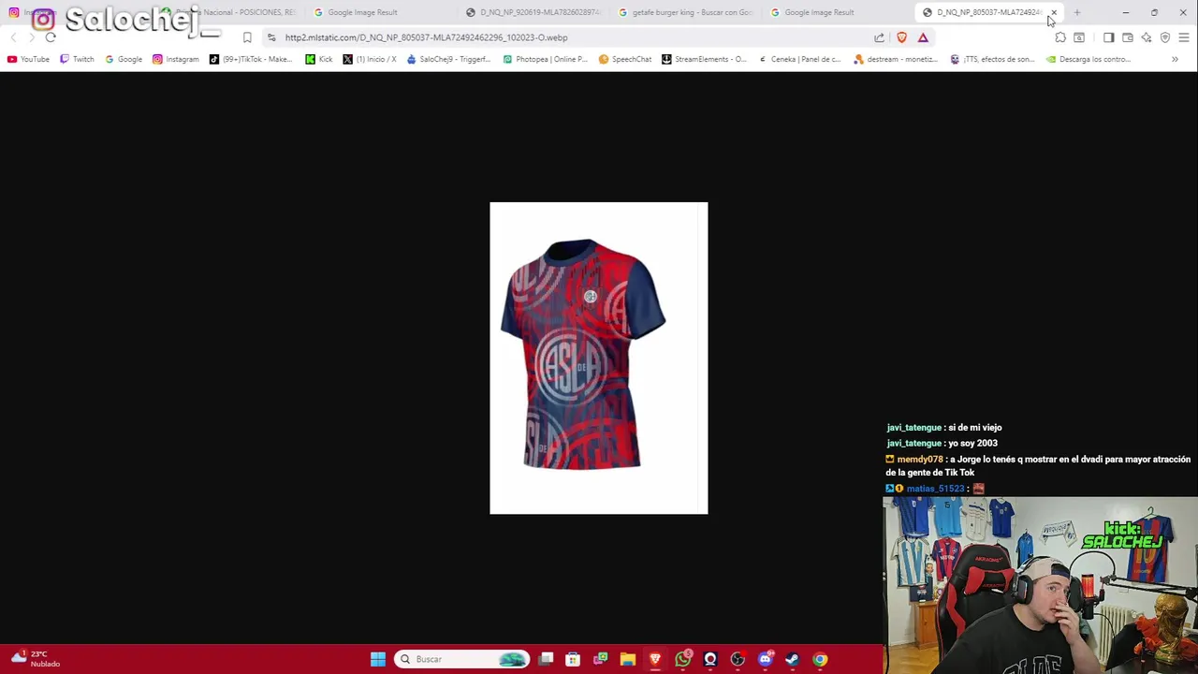
Task: Open Steam from the taskbar
Action: (x=793, y=659)
